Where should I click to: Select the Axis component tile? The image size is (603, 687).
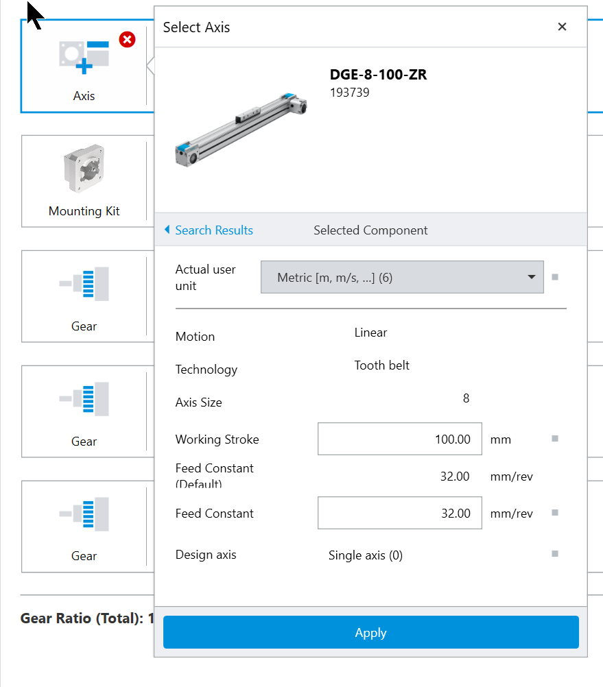[84, 66]
